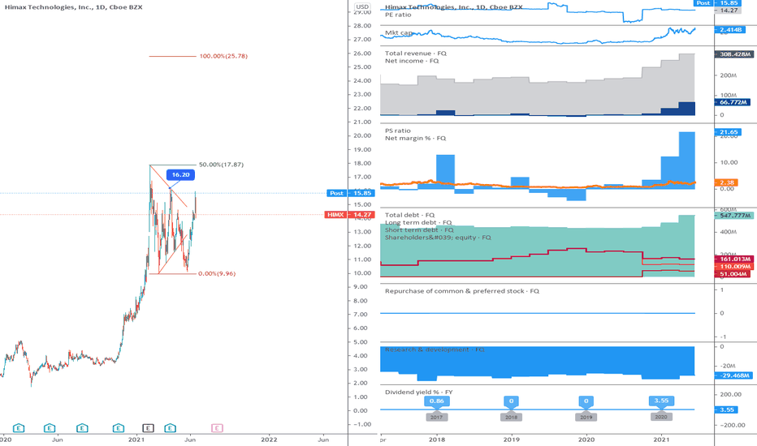Screen dimensions: 757x446
Task: Click the Shareholders' equity · FQ legend
Action: click(x=438, y=238)
